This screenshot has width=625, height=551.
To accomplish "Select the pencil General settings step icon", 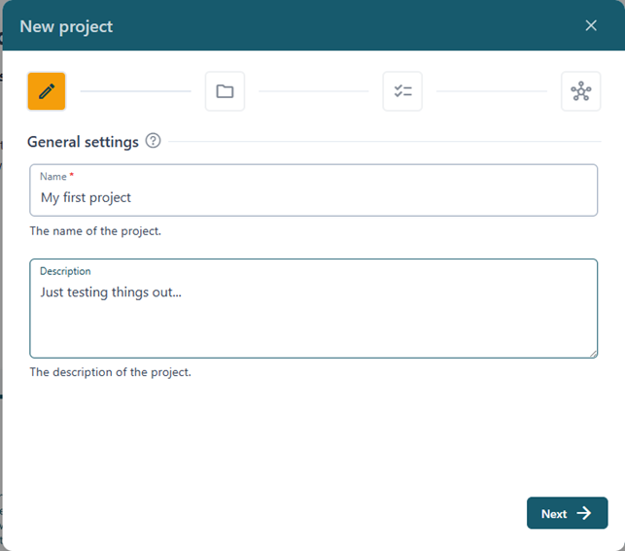I will 47,91.
